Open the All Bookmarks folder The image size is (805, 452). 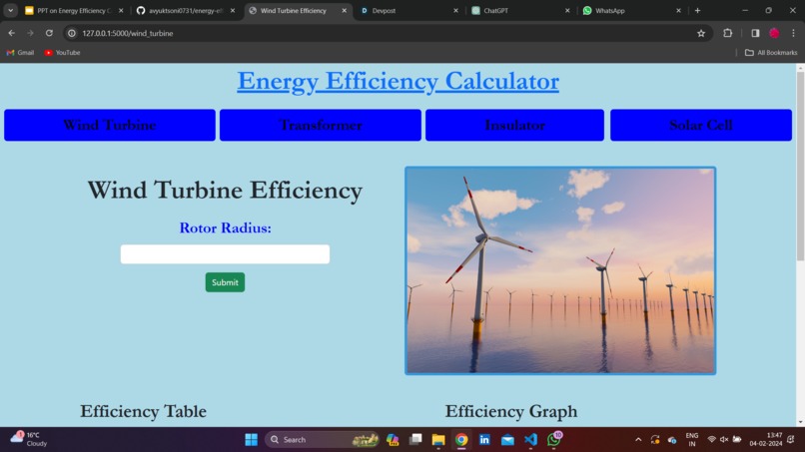pos(771,52)
